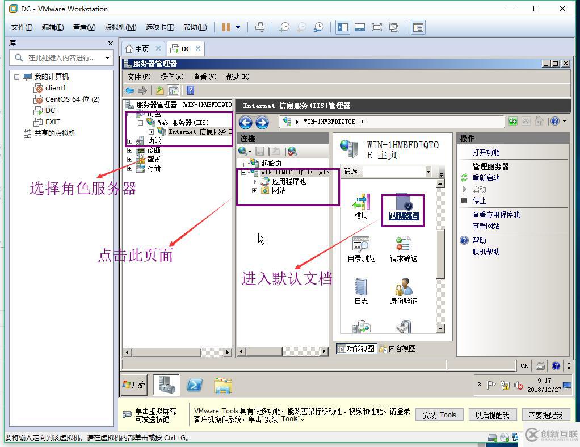The image size is (580, 447).
Task: Open the power options dropdown arrow beside pause
Action: (x=238, y=27)
